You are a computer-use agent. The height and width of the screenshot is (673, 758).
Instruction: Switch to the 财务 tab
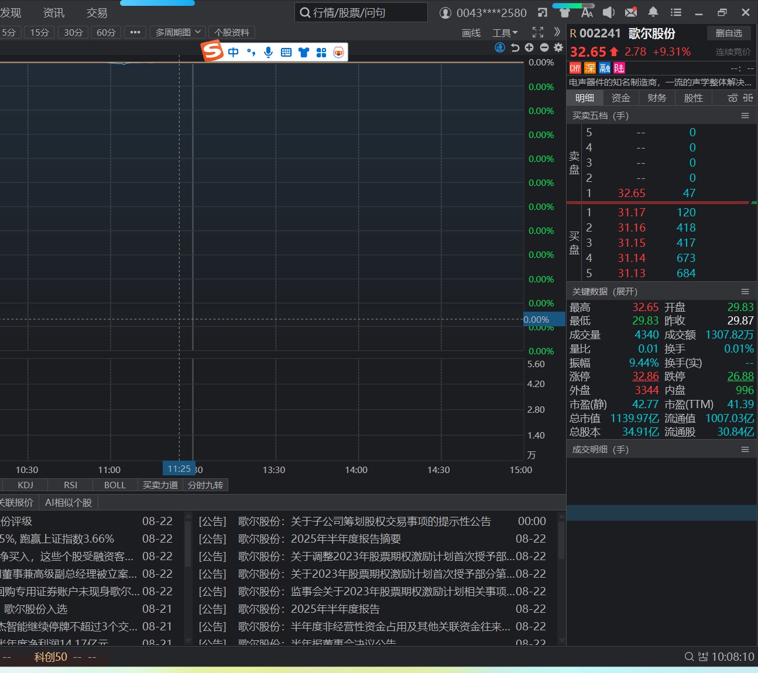657,98
